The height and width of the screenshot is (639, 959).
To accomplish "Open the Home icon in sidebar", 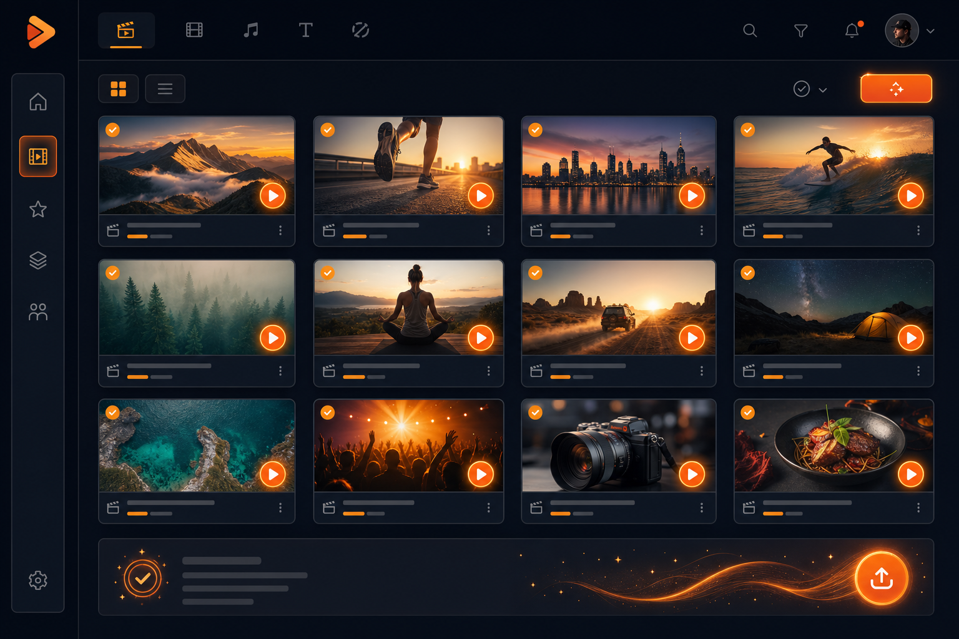I will [x=38, y=101].
